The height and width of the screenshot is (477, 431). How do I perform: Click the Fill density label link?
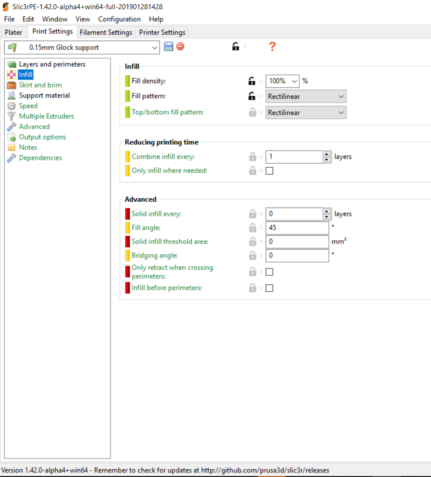(x=148, y=81)
